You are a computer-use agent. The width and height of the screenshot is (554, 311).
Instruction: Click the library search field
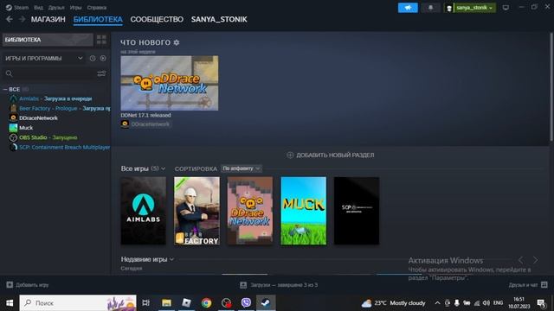[49, 73]
